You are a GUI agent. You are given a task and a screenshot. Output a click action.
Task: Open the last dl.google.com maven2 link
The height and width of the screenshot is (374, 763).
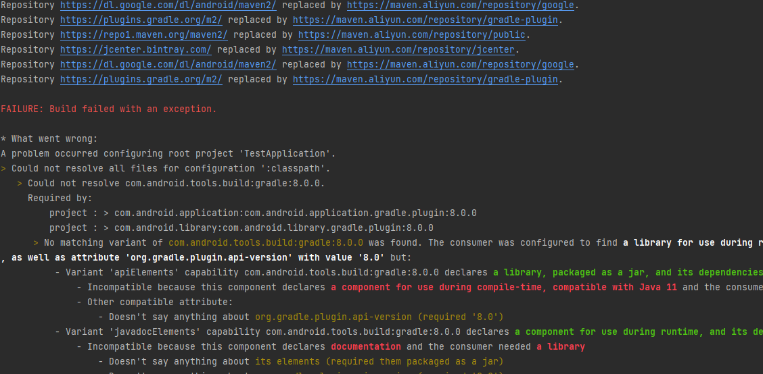(168, 64)
